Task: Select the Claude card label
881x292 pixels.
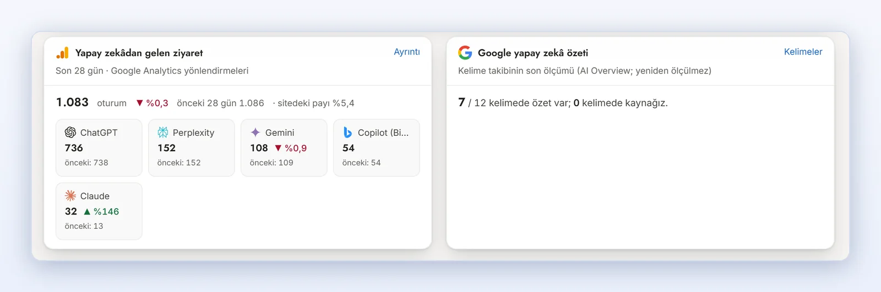Action: pos(95,196)
